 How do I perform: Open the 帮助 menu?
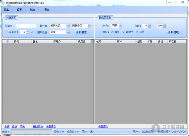click(x=32, y=10)
